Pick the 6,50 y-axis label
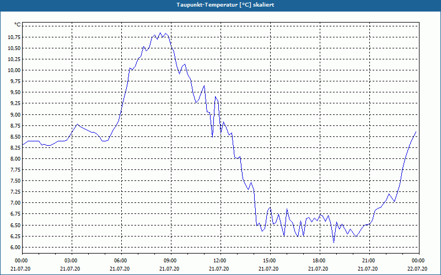This screenshot has height=275, width=441. 15,226
